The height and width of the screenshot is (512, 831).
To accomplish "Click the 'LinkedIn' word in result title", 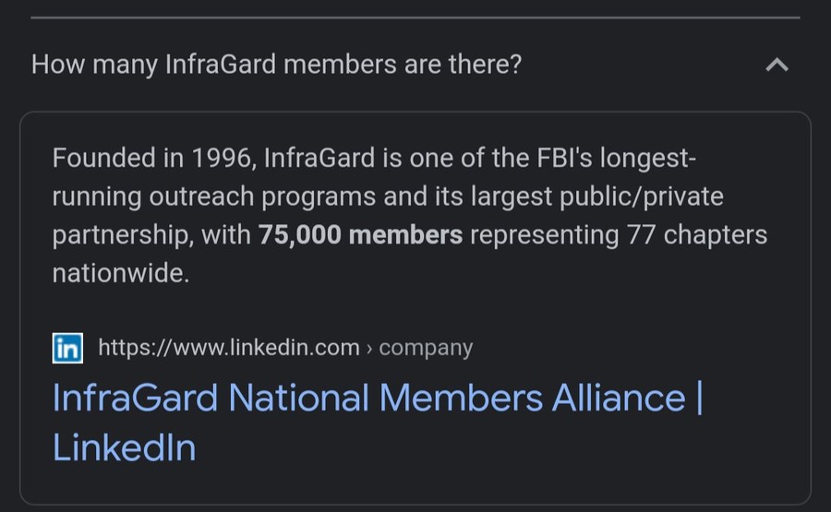I will coord(125,447).
